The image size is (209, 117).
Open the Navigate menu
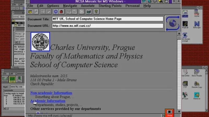tap(70, 6)
